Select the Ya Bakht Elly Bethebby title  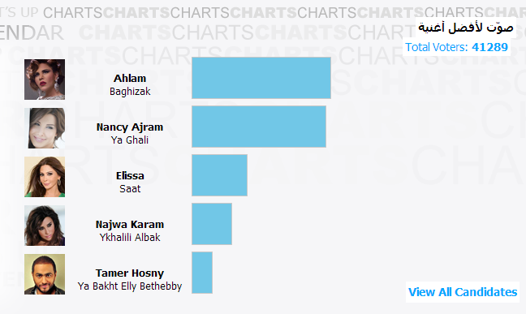click(x=130, y=286)
